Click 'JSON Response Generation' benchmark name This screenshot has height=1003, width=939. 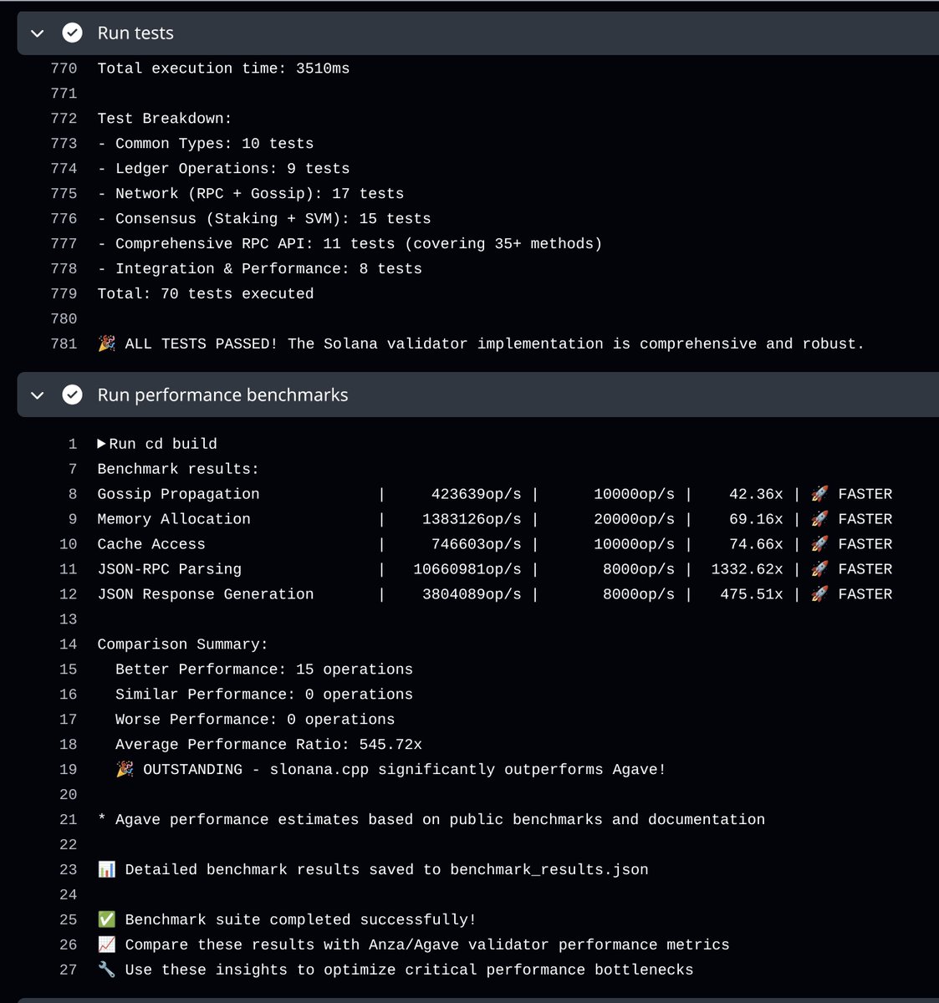(x=206, y=594)
